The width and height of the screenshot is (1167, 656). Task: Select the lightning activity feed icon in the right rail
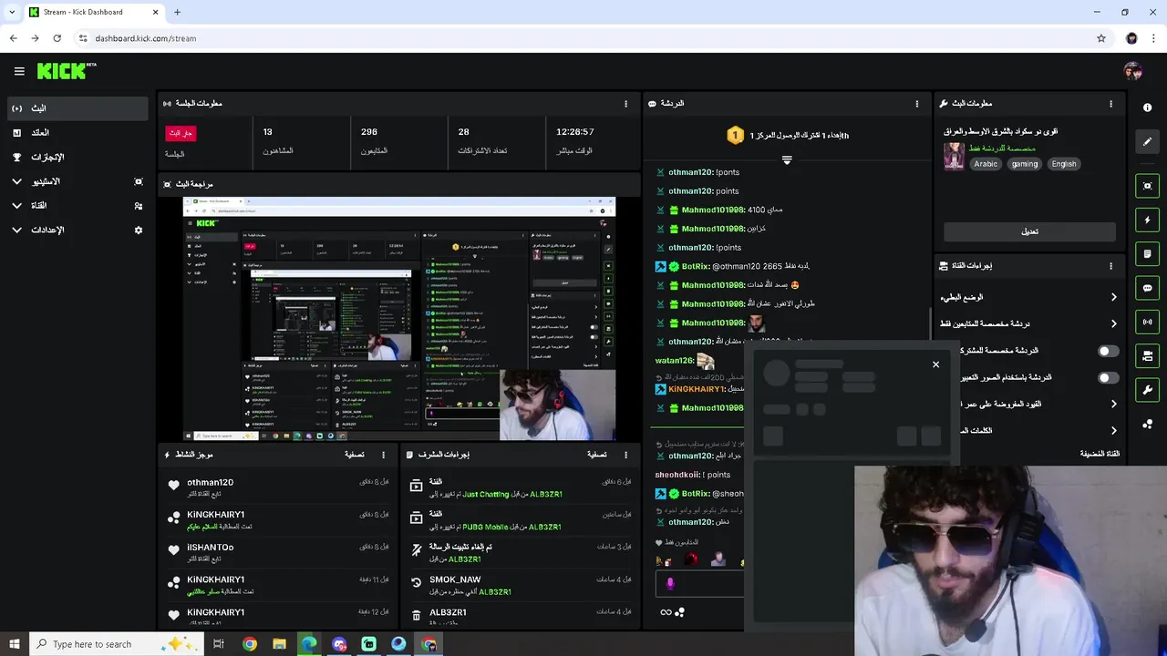pos(1147,220)
